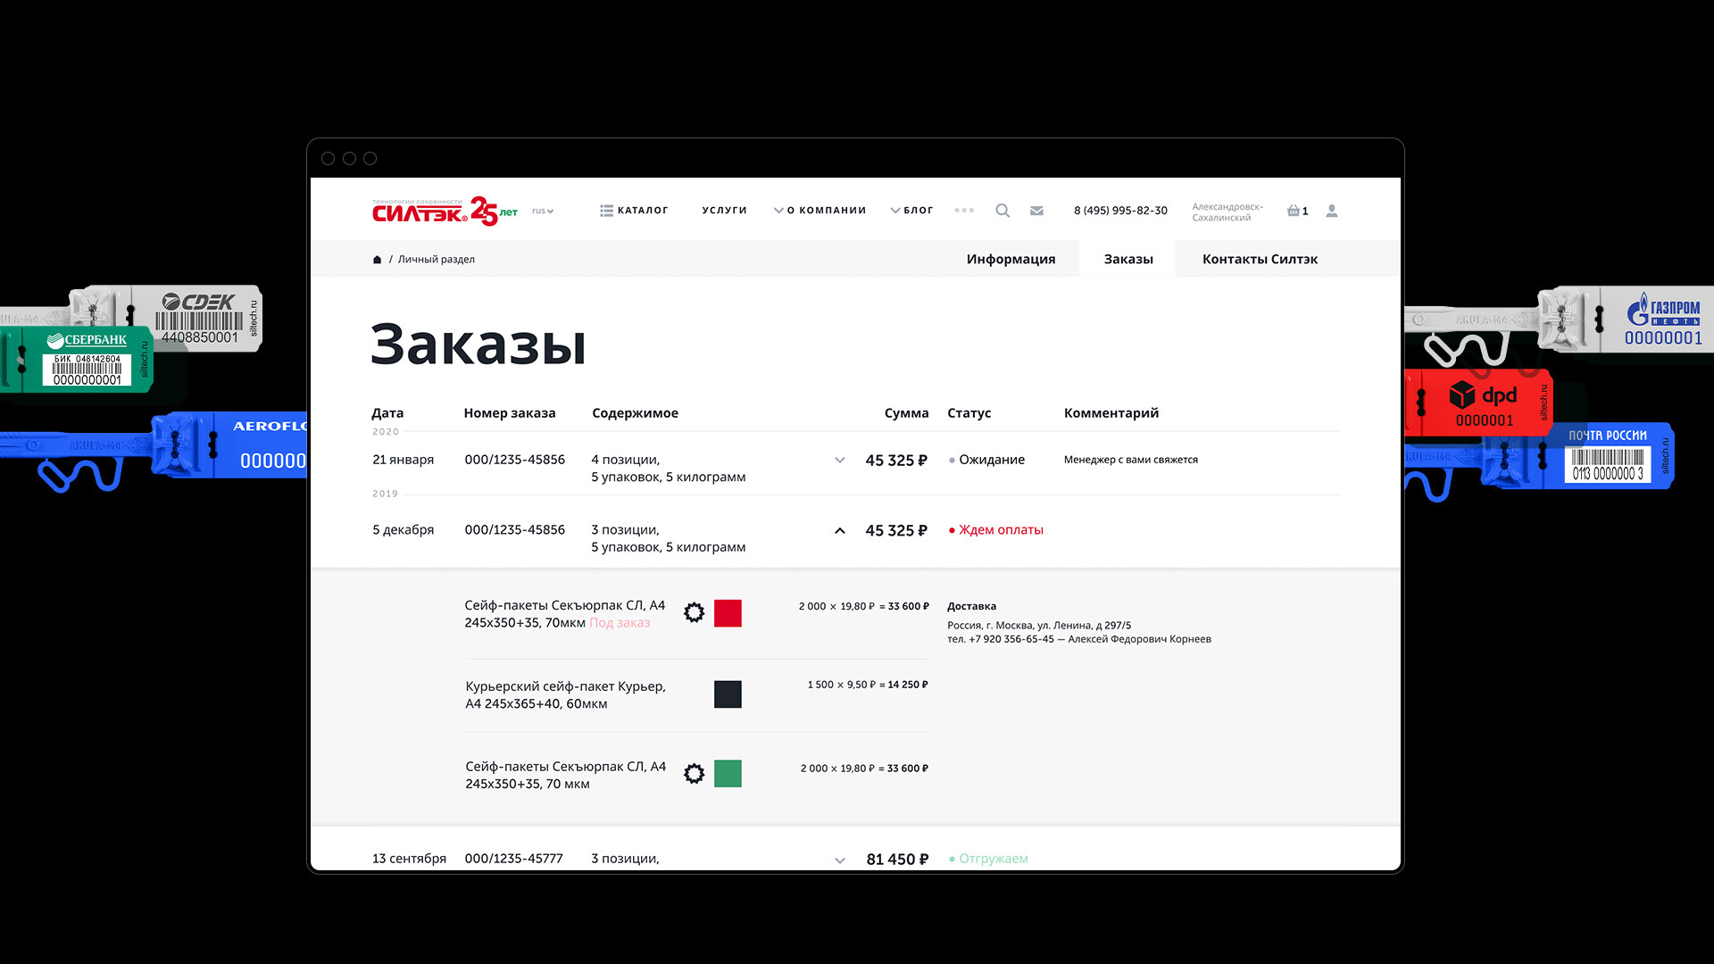Image resolution: width=1714 pixels, height=964 pixels.
Task: Click the Услуги navigation link
Action: [724, 211]
